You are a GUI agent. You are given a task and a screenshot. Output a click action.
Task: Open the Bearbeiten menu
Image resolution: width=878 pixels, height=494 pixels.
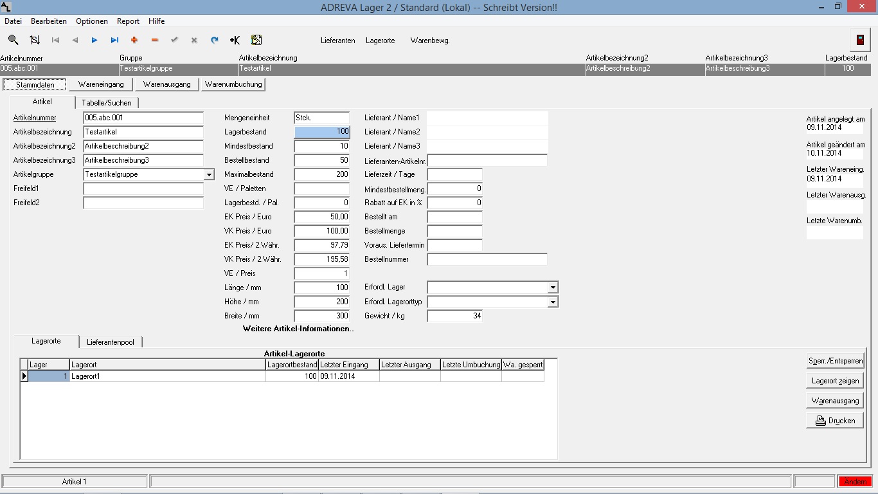click(49, 21)
